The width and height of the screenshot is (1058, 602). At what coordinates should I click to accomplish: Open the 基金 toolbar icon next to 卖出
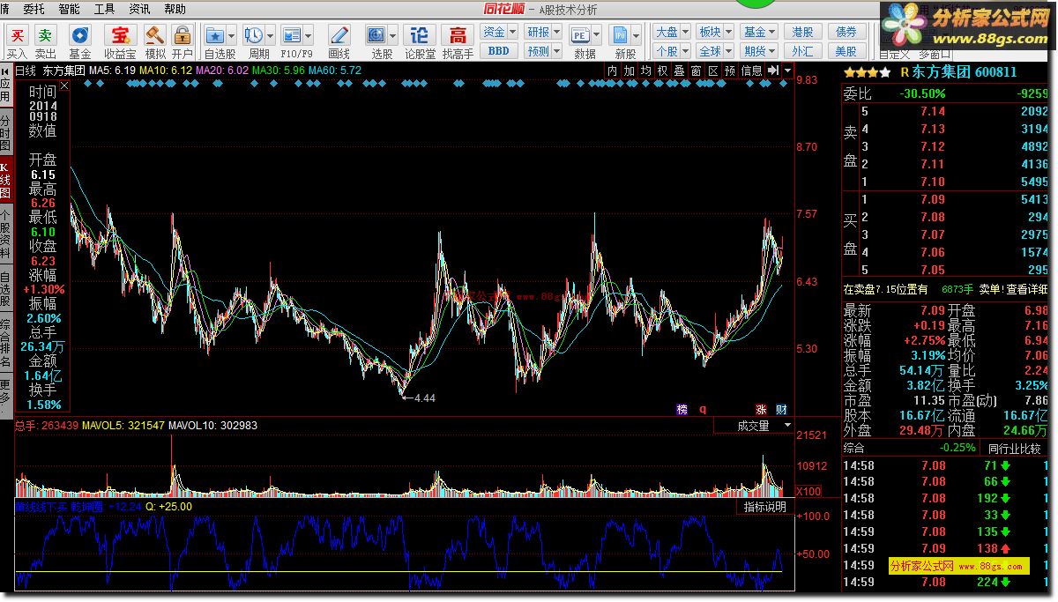[x=79, y=35]
